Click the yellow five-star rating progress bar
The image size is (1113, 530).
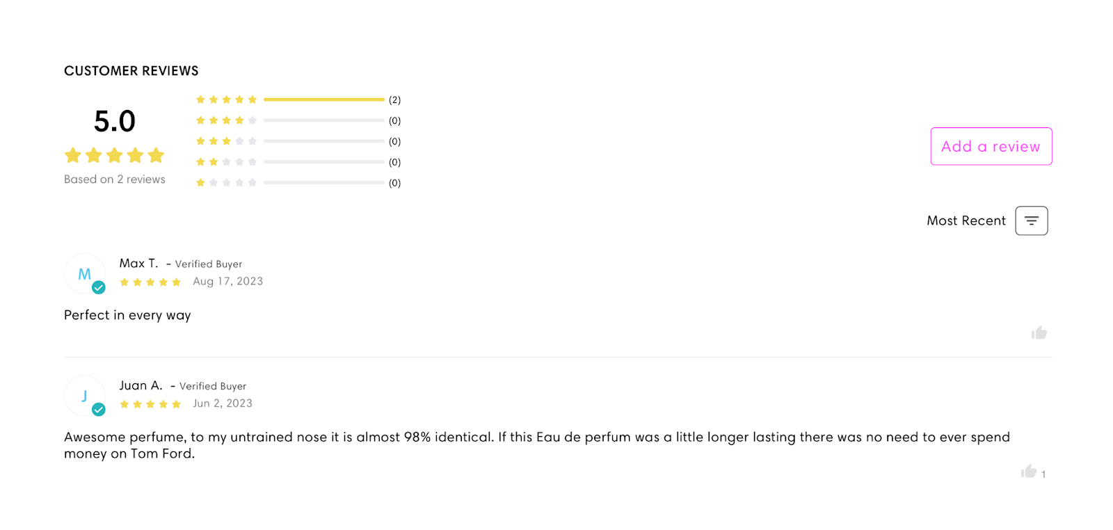(x=323, y=99)
